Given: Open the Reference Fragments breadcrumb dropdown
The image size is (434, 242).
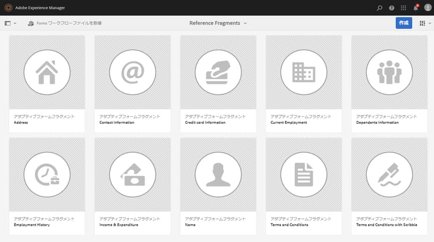Looking at the screenshot, I should click(218, 23).
